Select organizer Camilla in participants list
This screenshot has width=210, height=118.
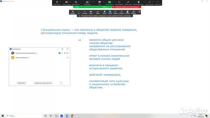(x=39, y=53)
